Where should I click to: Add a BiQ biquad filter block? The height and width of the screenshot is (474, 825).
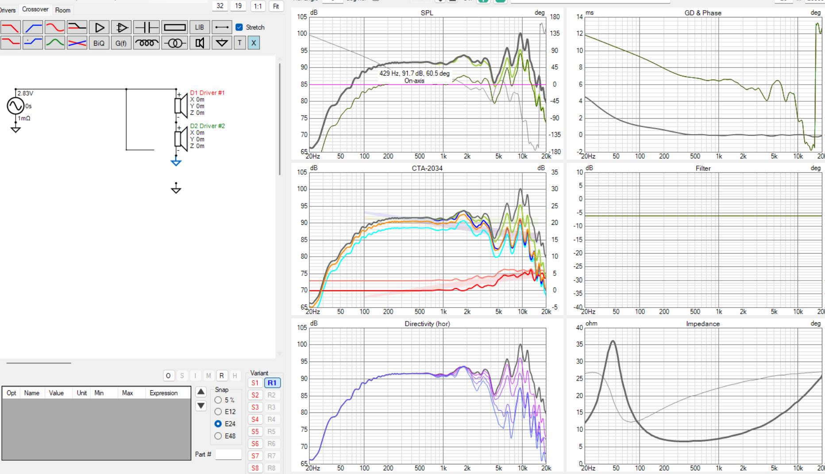pos(99,42)
